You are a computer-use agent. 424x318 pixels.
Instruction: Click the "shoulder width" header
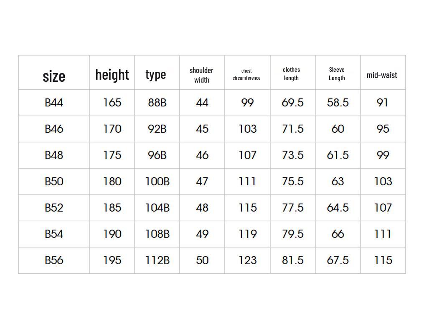coord(201,75)
